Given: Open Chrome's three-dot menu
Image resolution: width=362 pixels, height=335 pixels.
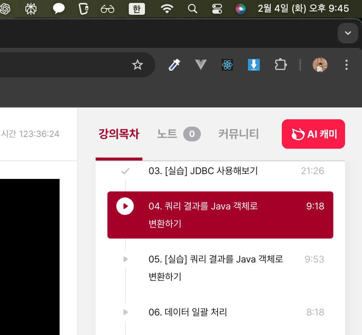Looking at the screenshot, I should (x=346, y=65).
